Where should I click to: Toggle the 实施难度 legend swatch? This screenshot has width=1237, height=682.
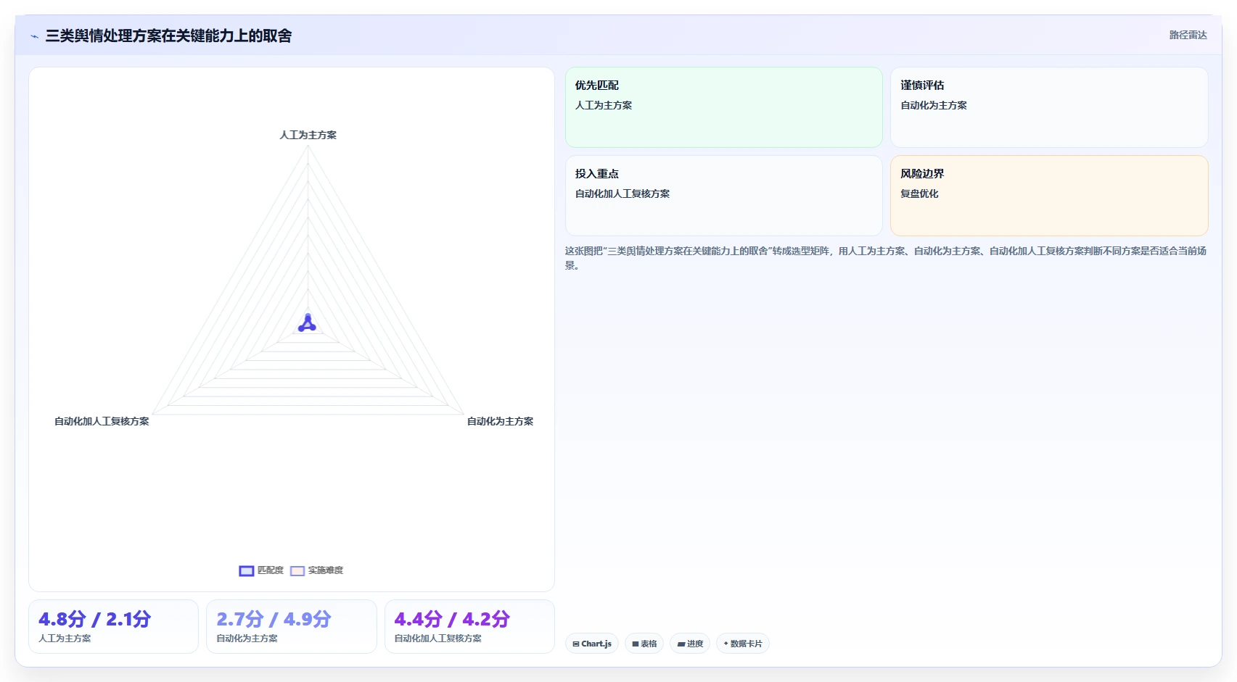point(297,571)
